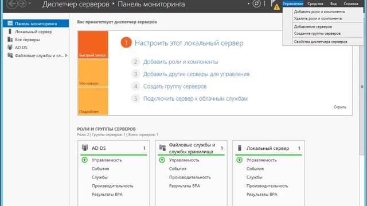Click green status icon in Файловые службы tile
The width and height of the screenshot is (367, 206).
point(162,160)
